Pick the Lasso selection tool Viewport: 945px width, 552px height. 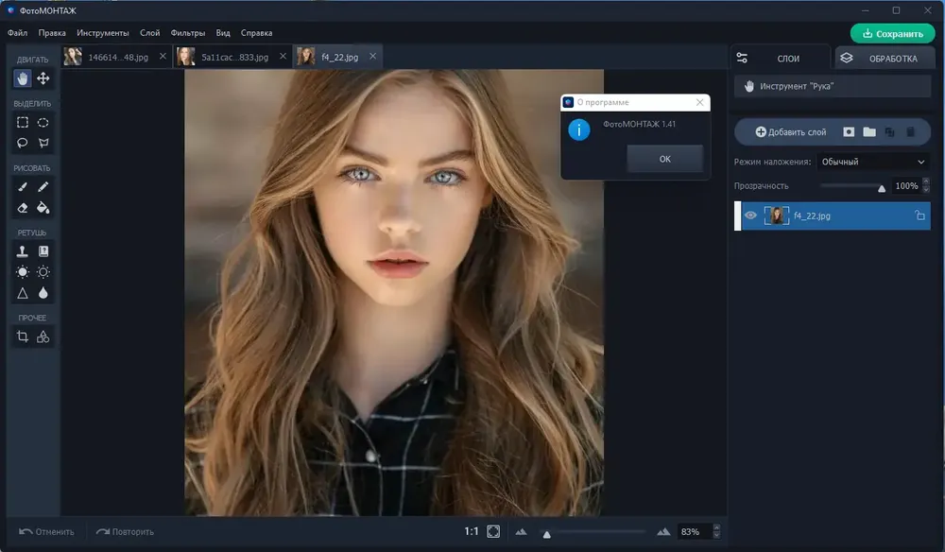(x=23, y=144)
